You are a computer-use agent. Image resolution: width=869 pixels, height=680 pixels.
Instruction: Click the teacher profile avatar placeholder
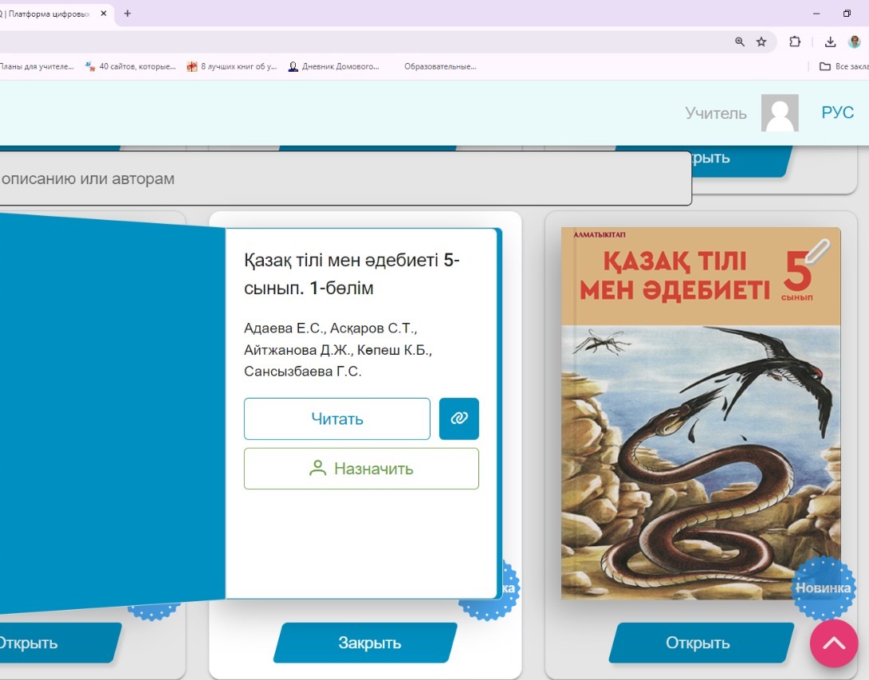click(x=780, y=112)
